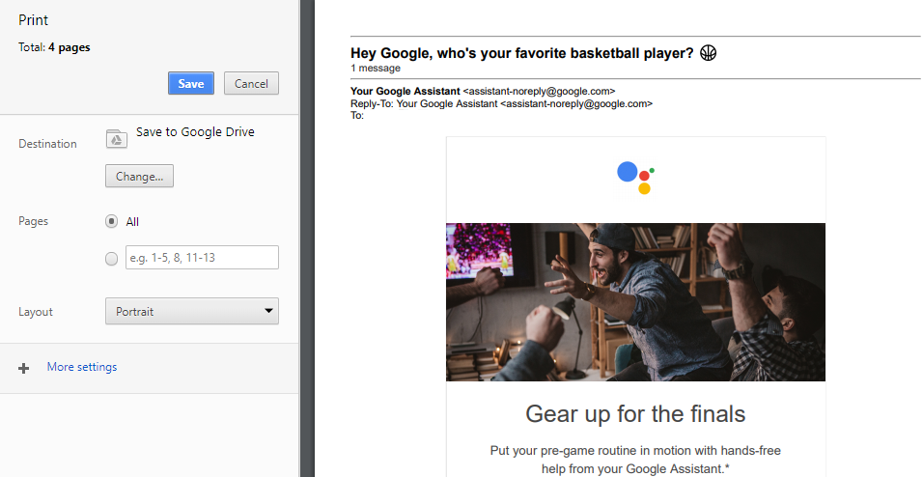Click the 'Gear up for the finals' heading

[635, 414]
